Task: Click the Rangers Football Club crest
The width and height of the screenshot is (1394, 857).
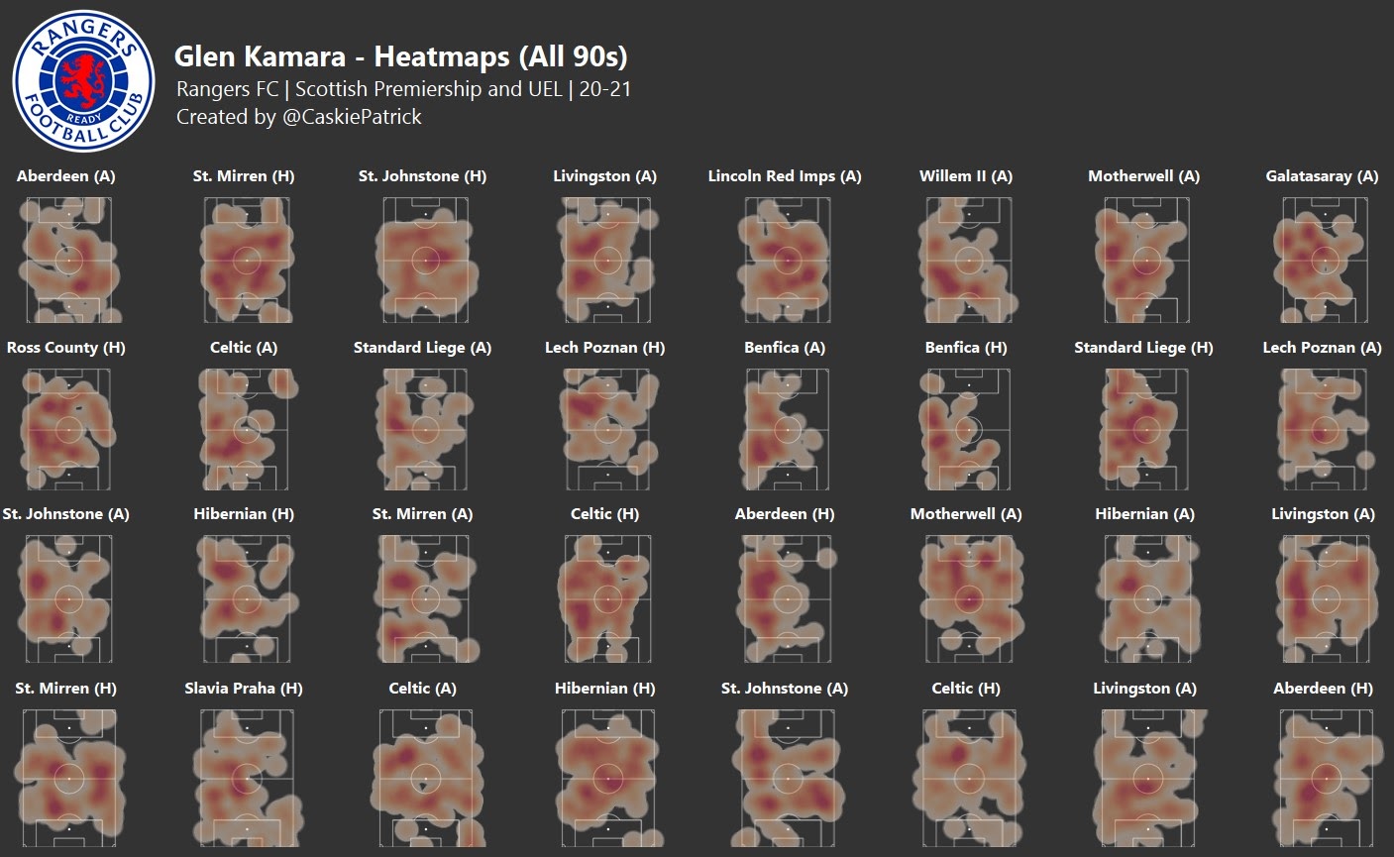Action: click(x=84, y=81)
